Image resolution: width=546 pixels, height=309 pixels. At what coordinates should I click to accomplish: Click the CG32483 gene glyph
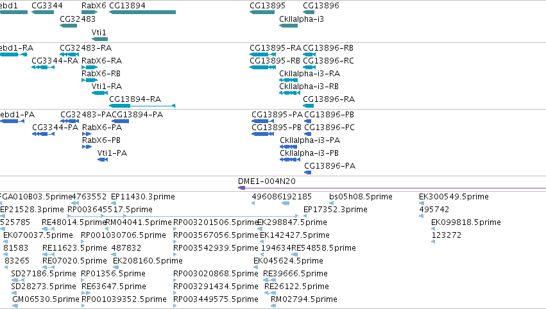(x=68, y=26)
